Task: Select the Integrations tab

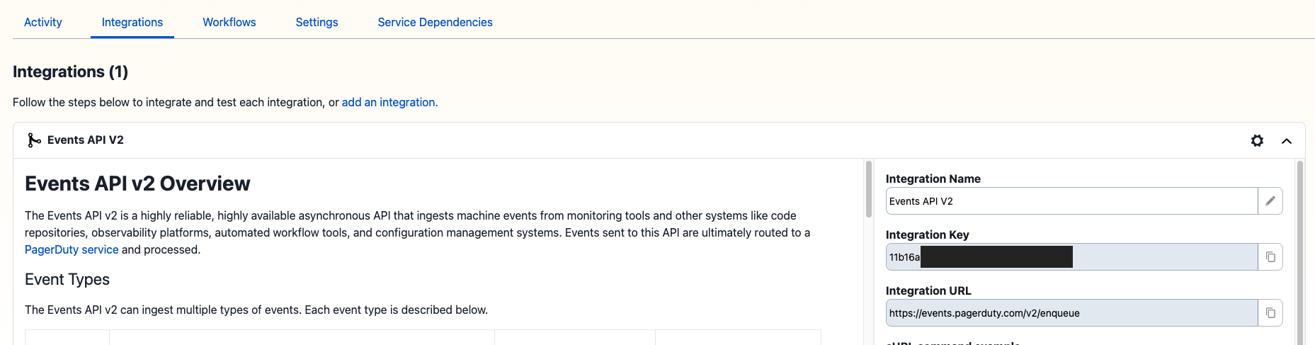Action: pyautogui.click(x=132, y=22)
